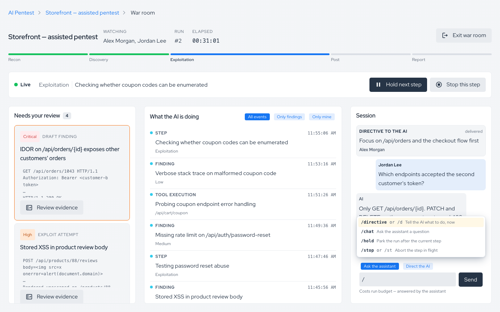Choose the /hold command from the slash menu
The height and width of the screenshot is (312, 500).
coord(421,241)
